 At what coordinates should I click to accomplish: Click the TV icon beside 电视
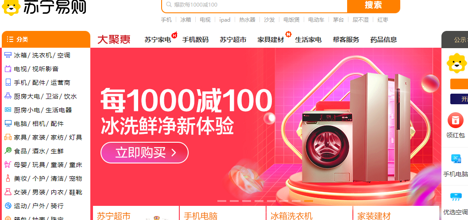coord(8,69)
